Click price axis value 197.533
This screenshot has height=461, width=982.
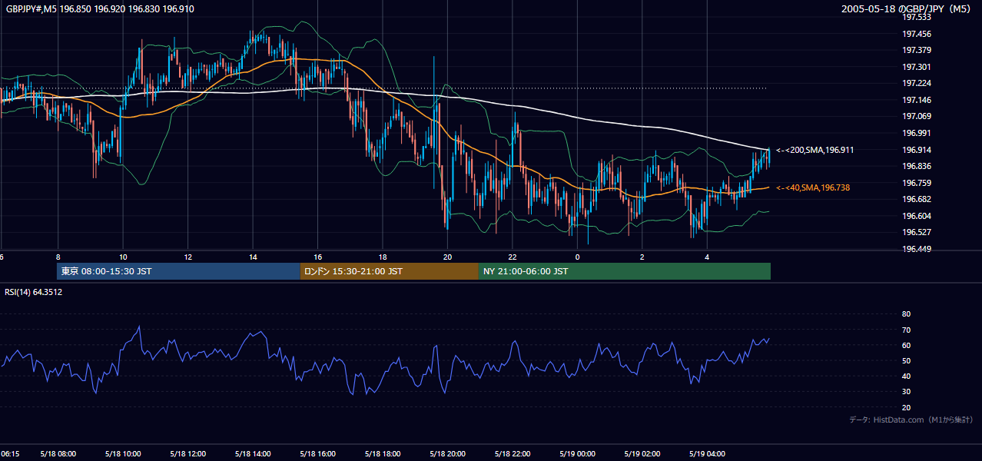click(916, 17)
